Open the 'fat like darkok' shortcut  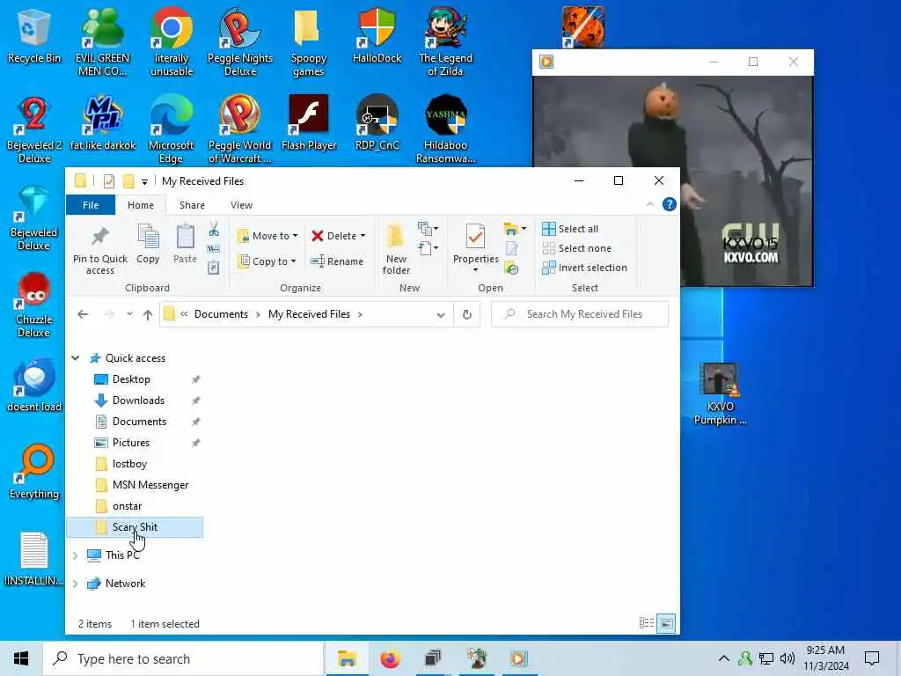point(102,121)
